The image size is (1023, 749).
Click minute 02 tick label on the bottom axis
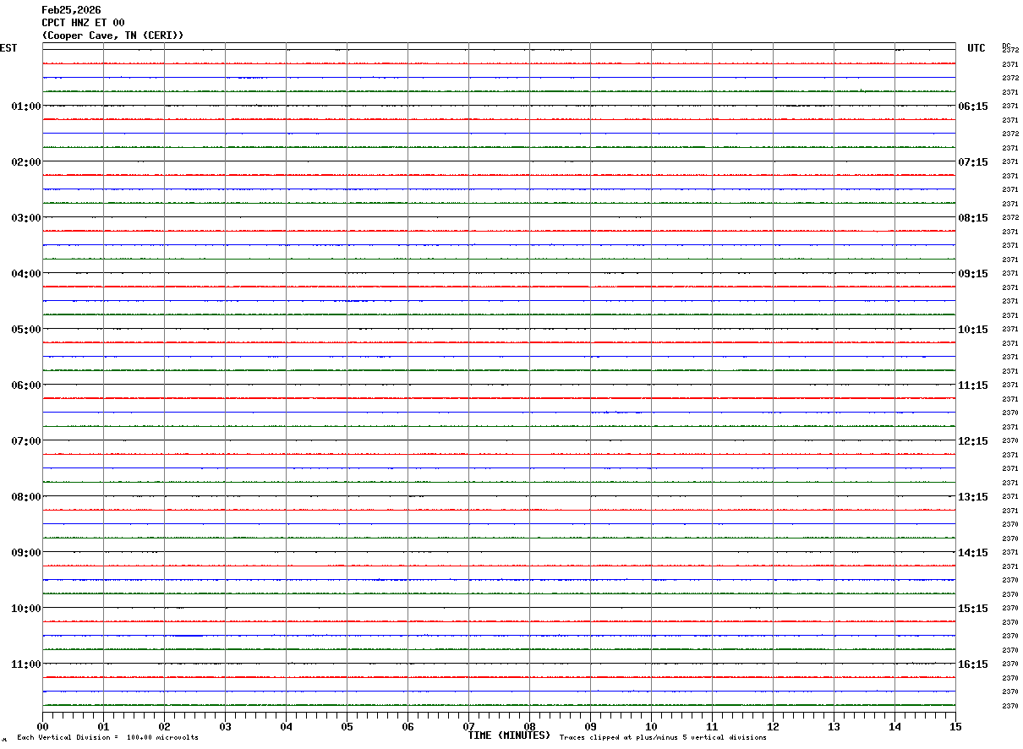point(164,726)
